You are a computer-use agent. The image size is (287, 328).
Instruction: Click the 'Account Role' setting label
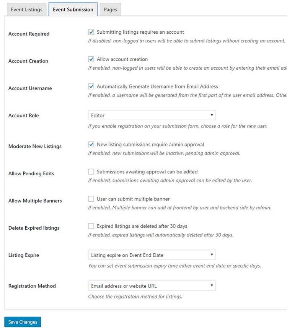(24, 116)
